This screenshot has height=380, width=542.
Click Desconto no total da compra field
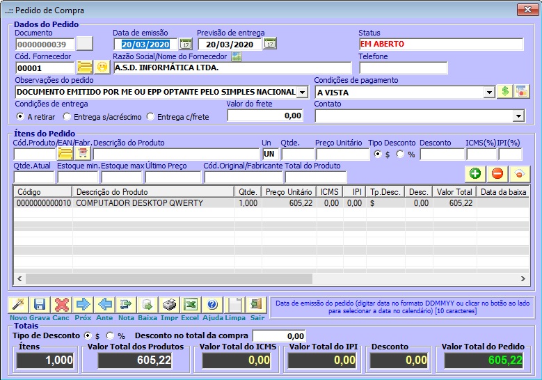[x=279, y=335]
